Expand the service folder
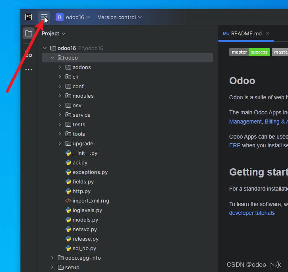This screenshot has width=288, height=272. 60,115
